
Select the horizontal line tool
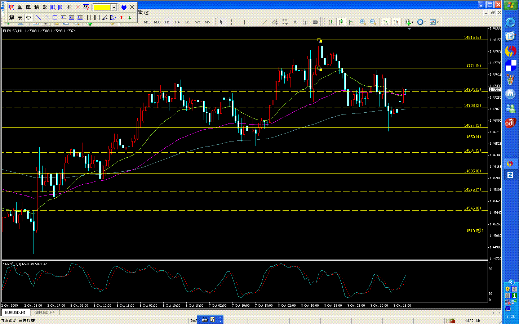click(x=255, y=22)
